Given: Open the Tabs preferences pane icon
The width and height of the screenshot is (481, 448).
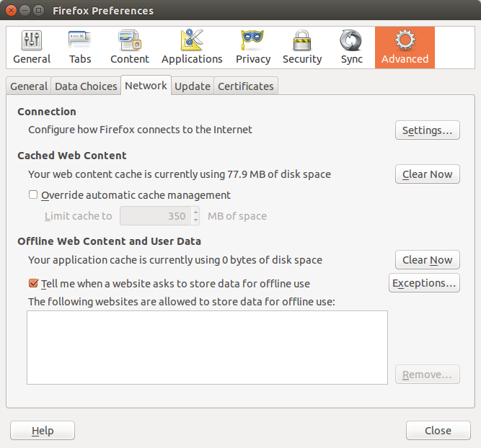Looking at the screenshot, I should (x=80, y=48).
